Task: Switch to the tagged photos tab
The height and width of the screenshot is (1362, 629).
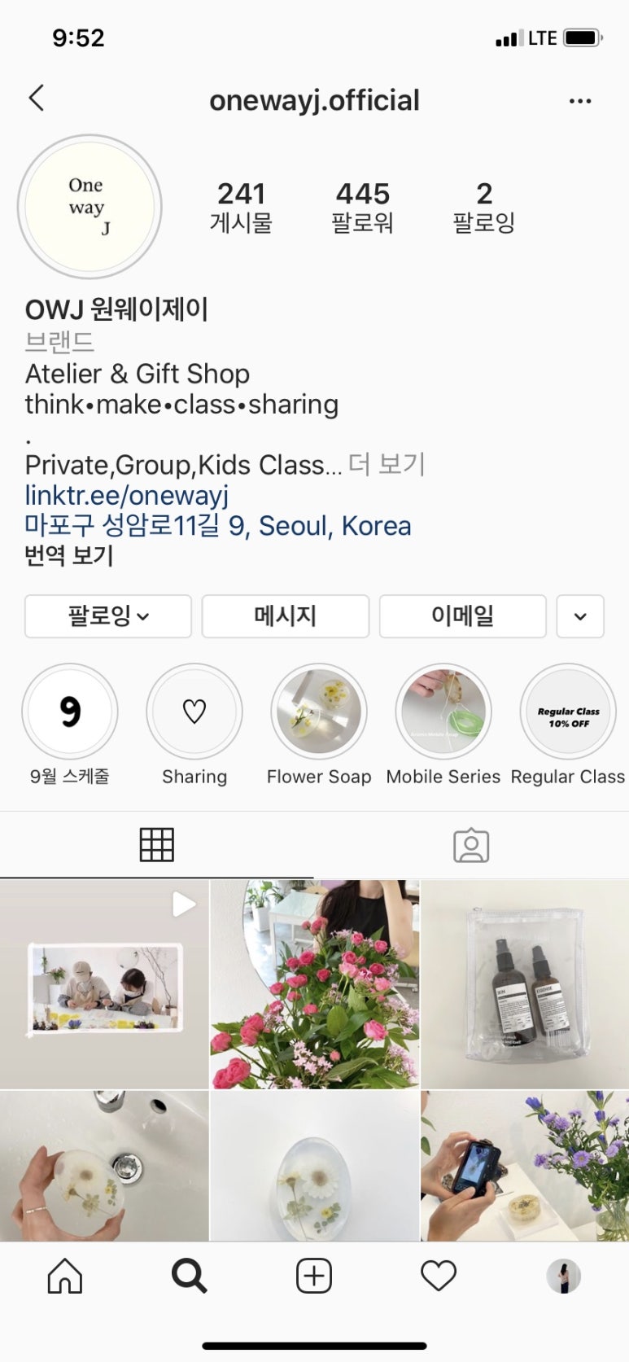Action: [471, 845]
